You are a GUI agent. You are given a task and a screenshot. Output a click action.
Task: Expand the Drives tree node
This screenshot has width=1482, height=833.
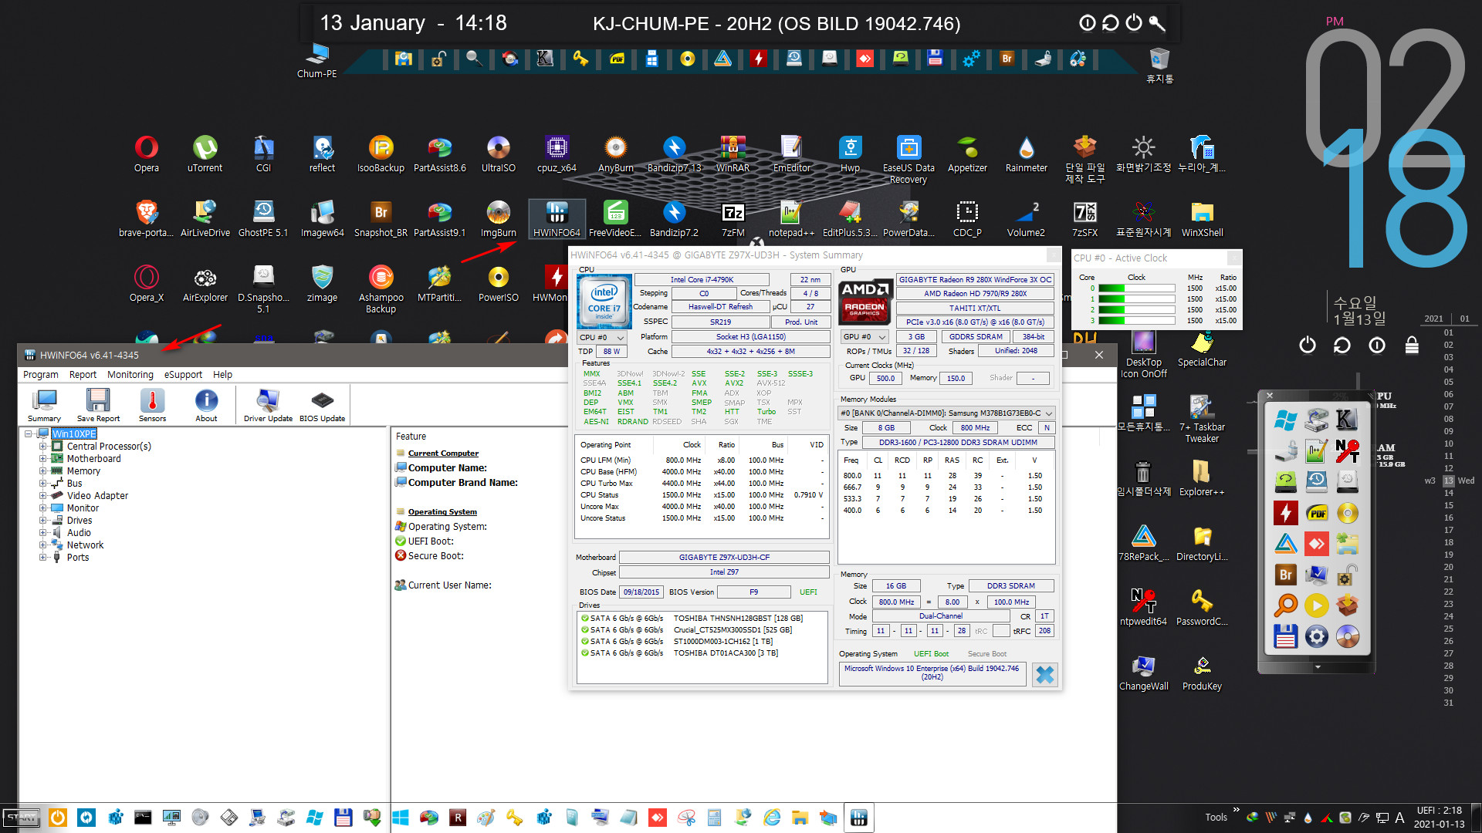coord(43,521)
